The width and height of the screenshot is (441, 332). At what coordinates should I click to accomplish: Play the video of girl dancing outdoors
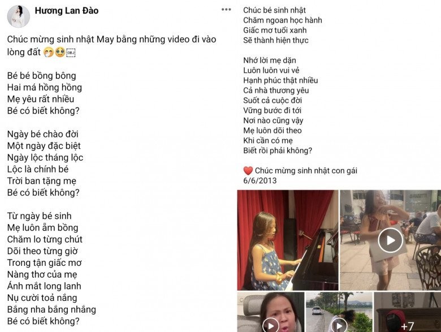pos(390,240)
